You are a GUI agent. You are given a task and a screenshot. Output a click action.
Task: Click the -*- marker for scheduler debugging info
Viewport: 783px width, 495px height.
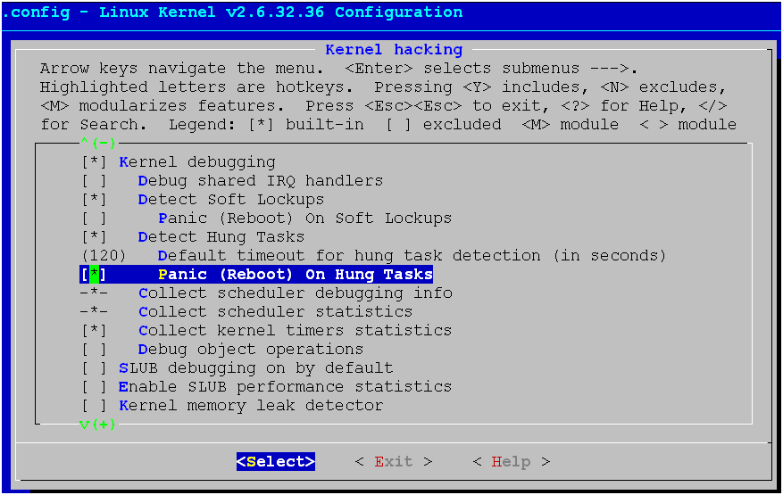click(x=94, y=293)
